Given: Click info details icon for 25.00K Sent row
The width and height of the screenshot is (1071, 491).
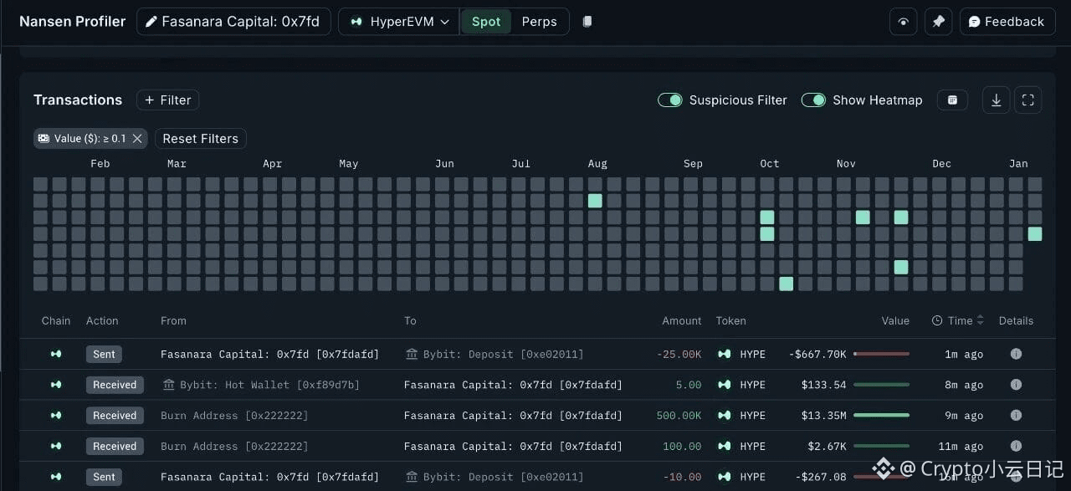Looking at the screenshot, I should [1016, 354].
